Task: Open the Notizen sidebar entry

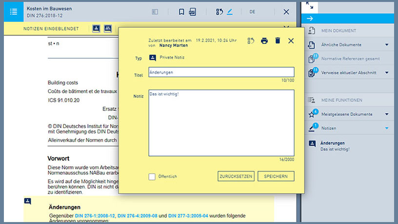Action: 329,128
